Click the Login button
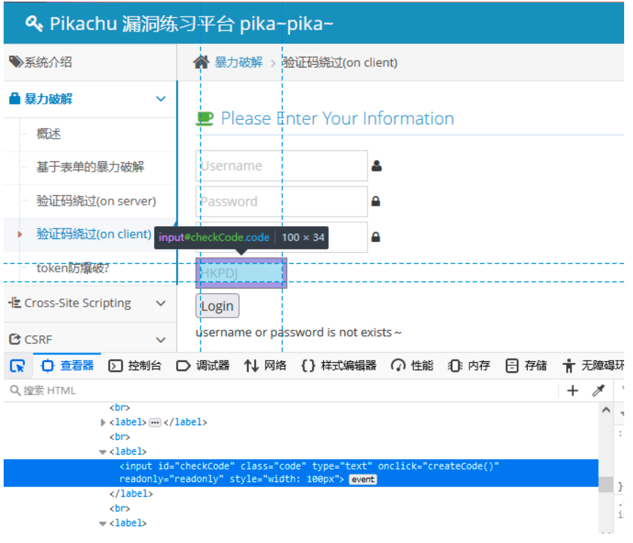633x543 pixels. pos(217,306)
